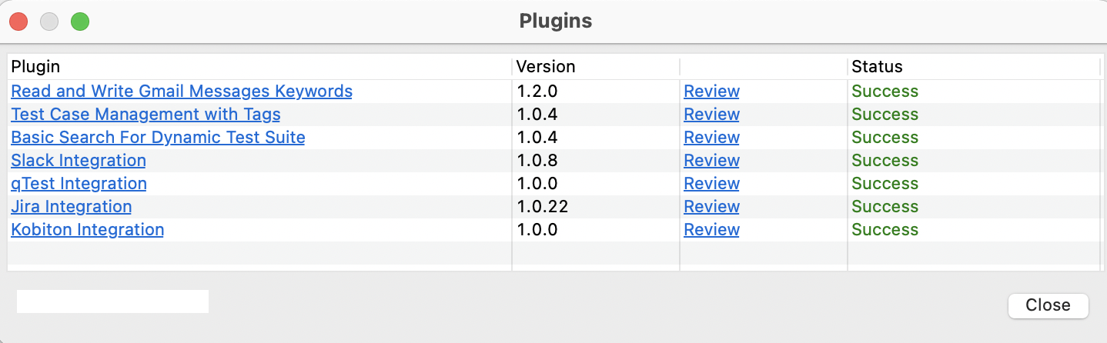Open the Jira Integration plugin link
The image size is (1107, 343).
[x=72, y=207]
